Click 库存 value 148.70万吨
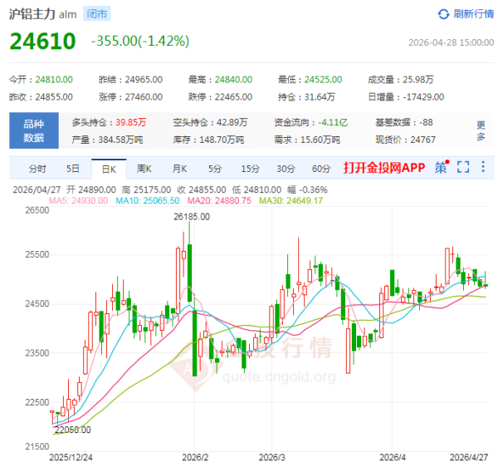The height and width of the screenshot is (462, 498). (222, 140)
